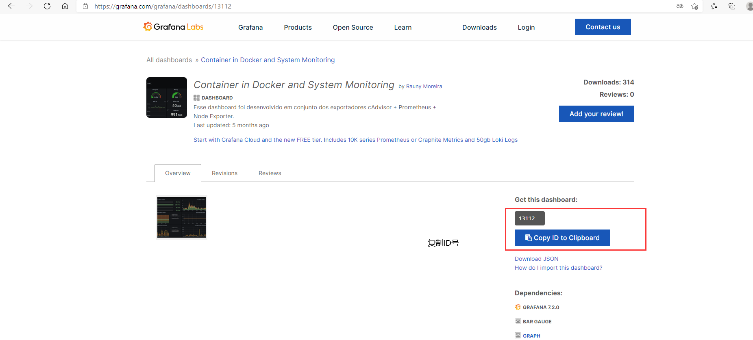Open the favorites list icon
753x340 pixels.
(x=714, y=6)
